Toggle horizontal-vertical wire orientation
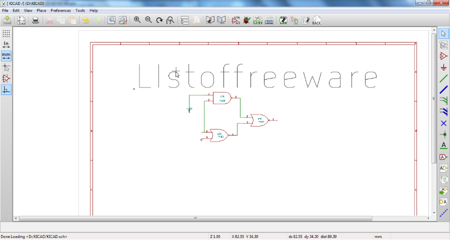This screenshot has height=240, width=450. (6, 90)
